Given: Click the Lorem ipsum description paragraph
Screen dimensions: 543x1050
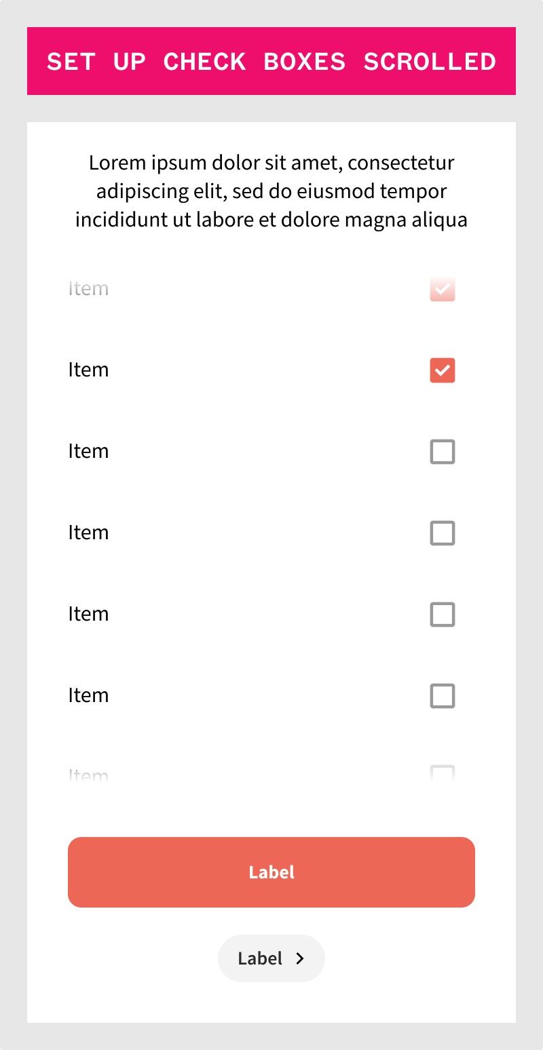Looking at the screenshot, I should [x=271, y=191].
